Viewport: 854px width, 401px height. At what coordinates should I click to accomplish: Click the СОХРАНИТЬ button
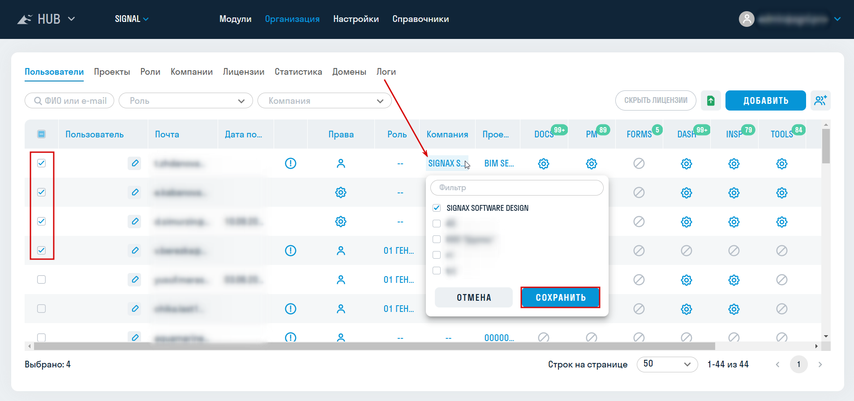[561, 298]
